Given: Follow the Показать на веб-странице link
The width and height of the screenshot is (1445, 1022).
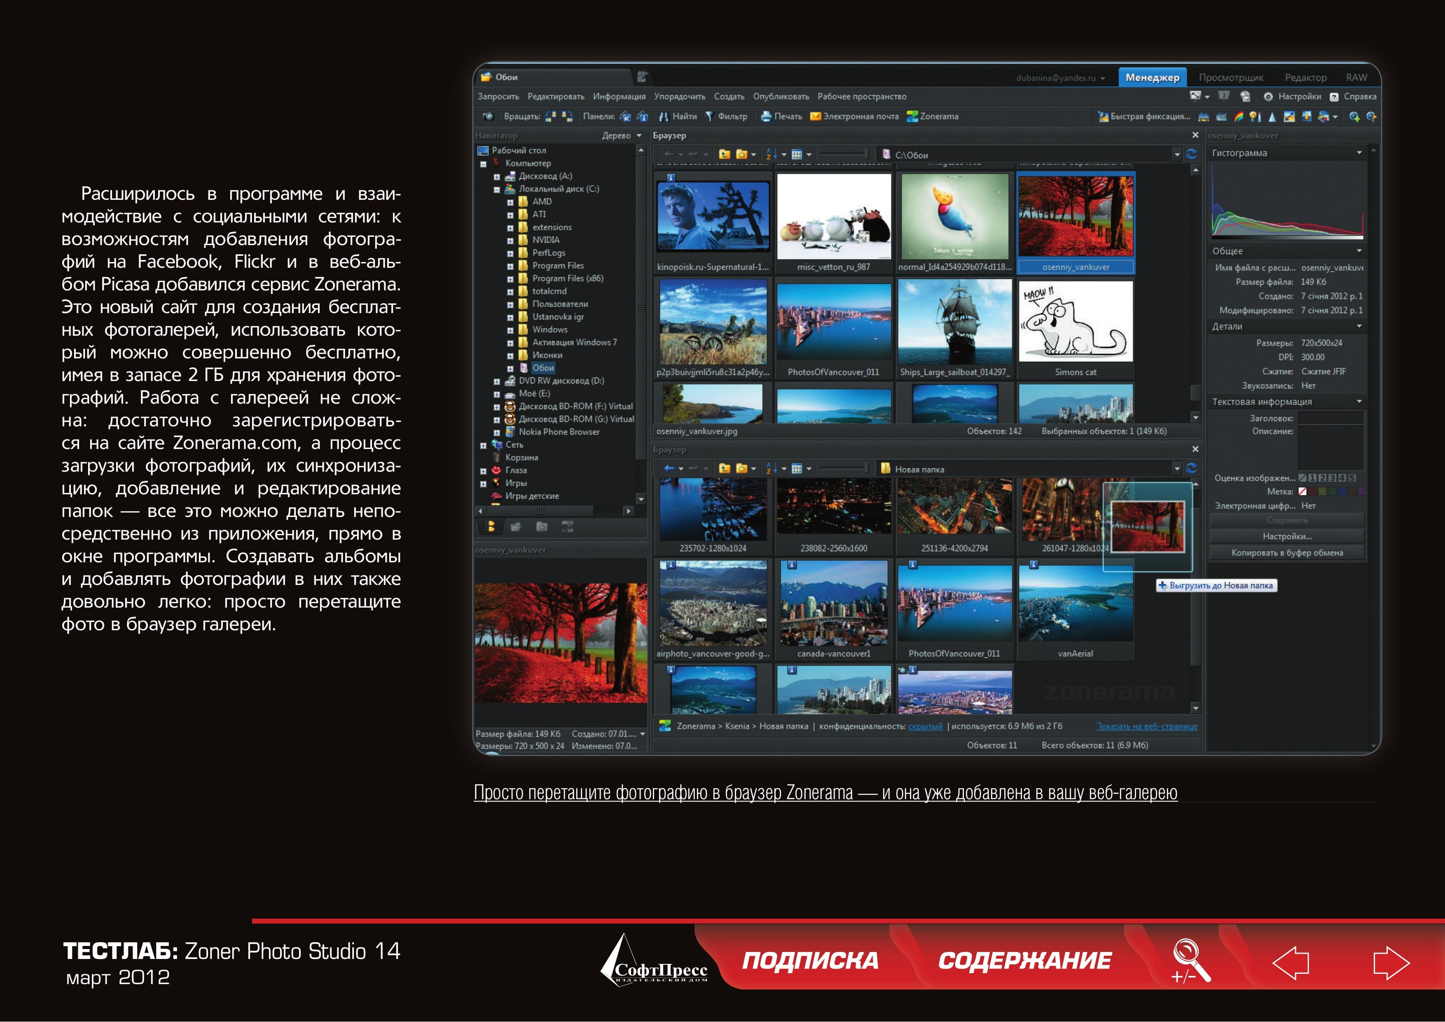Looking at the screenshot, I should [x=1147, y=726].
